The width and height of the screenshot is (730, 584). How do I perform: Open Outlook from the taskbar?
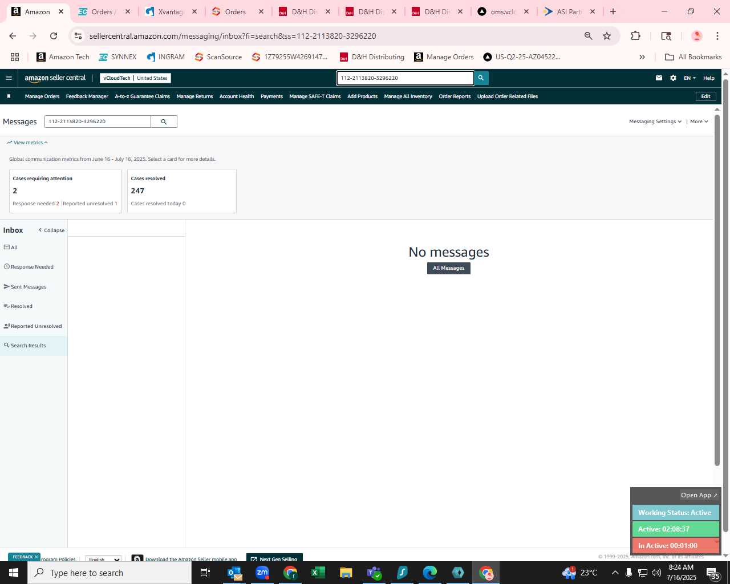point(235,573)
